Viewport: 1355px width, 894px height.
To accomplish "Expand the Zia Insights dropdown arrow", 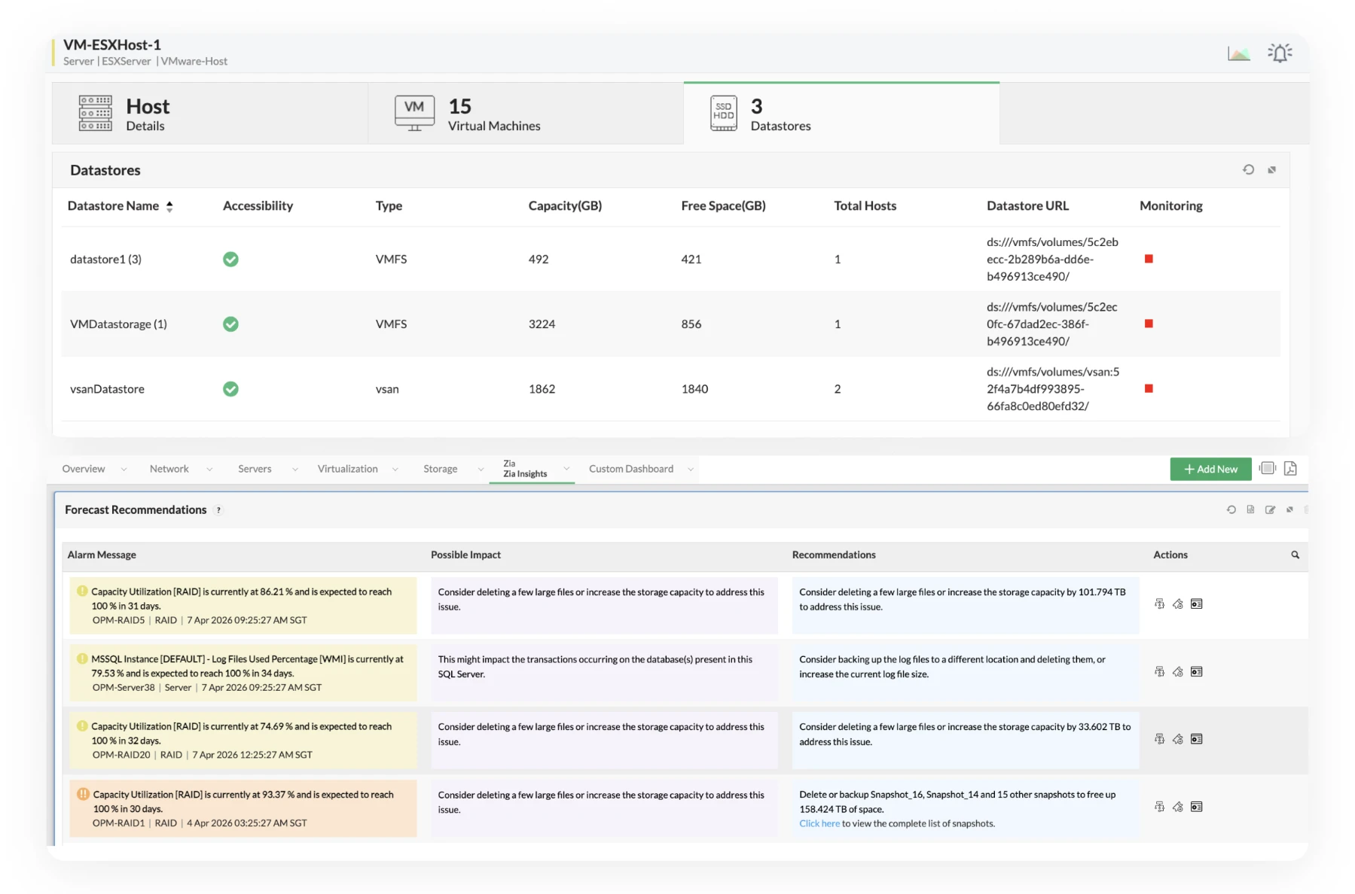I will pyautogui.click(x=566, y=468).
